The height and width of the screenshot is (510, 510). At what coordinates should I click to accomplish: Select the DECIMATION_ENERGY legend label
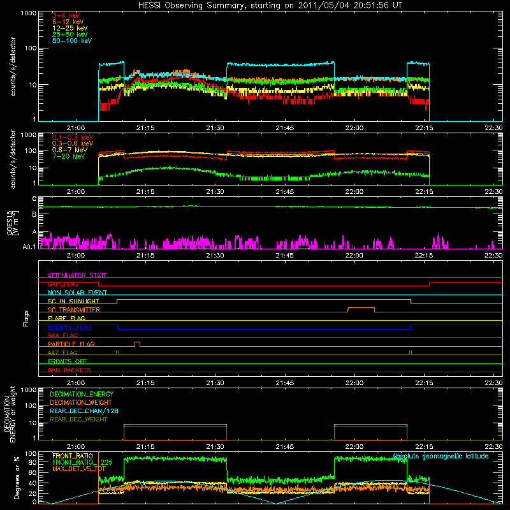pos(82,394)
